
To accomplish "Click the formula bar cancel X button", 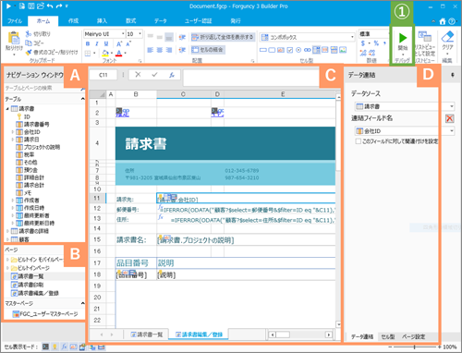I will (138, 75).
